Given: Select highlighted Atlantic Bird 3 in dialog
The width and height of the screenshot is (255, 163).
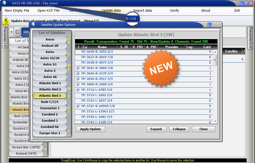Looking at the screenshot, I should (x=50, y=96).
